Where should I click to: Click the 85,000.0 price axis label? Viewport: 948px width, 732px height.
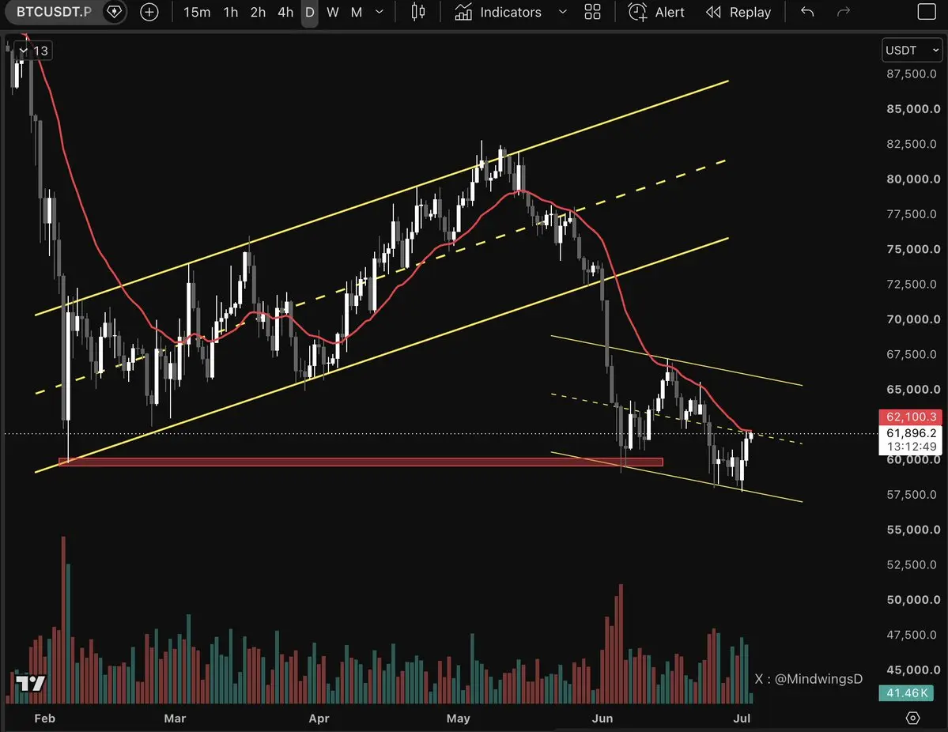click(x=913, y=109)
